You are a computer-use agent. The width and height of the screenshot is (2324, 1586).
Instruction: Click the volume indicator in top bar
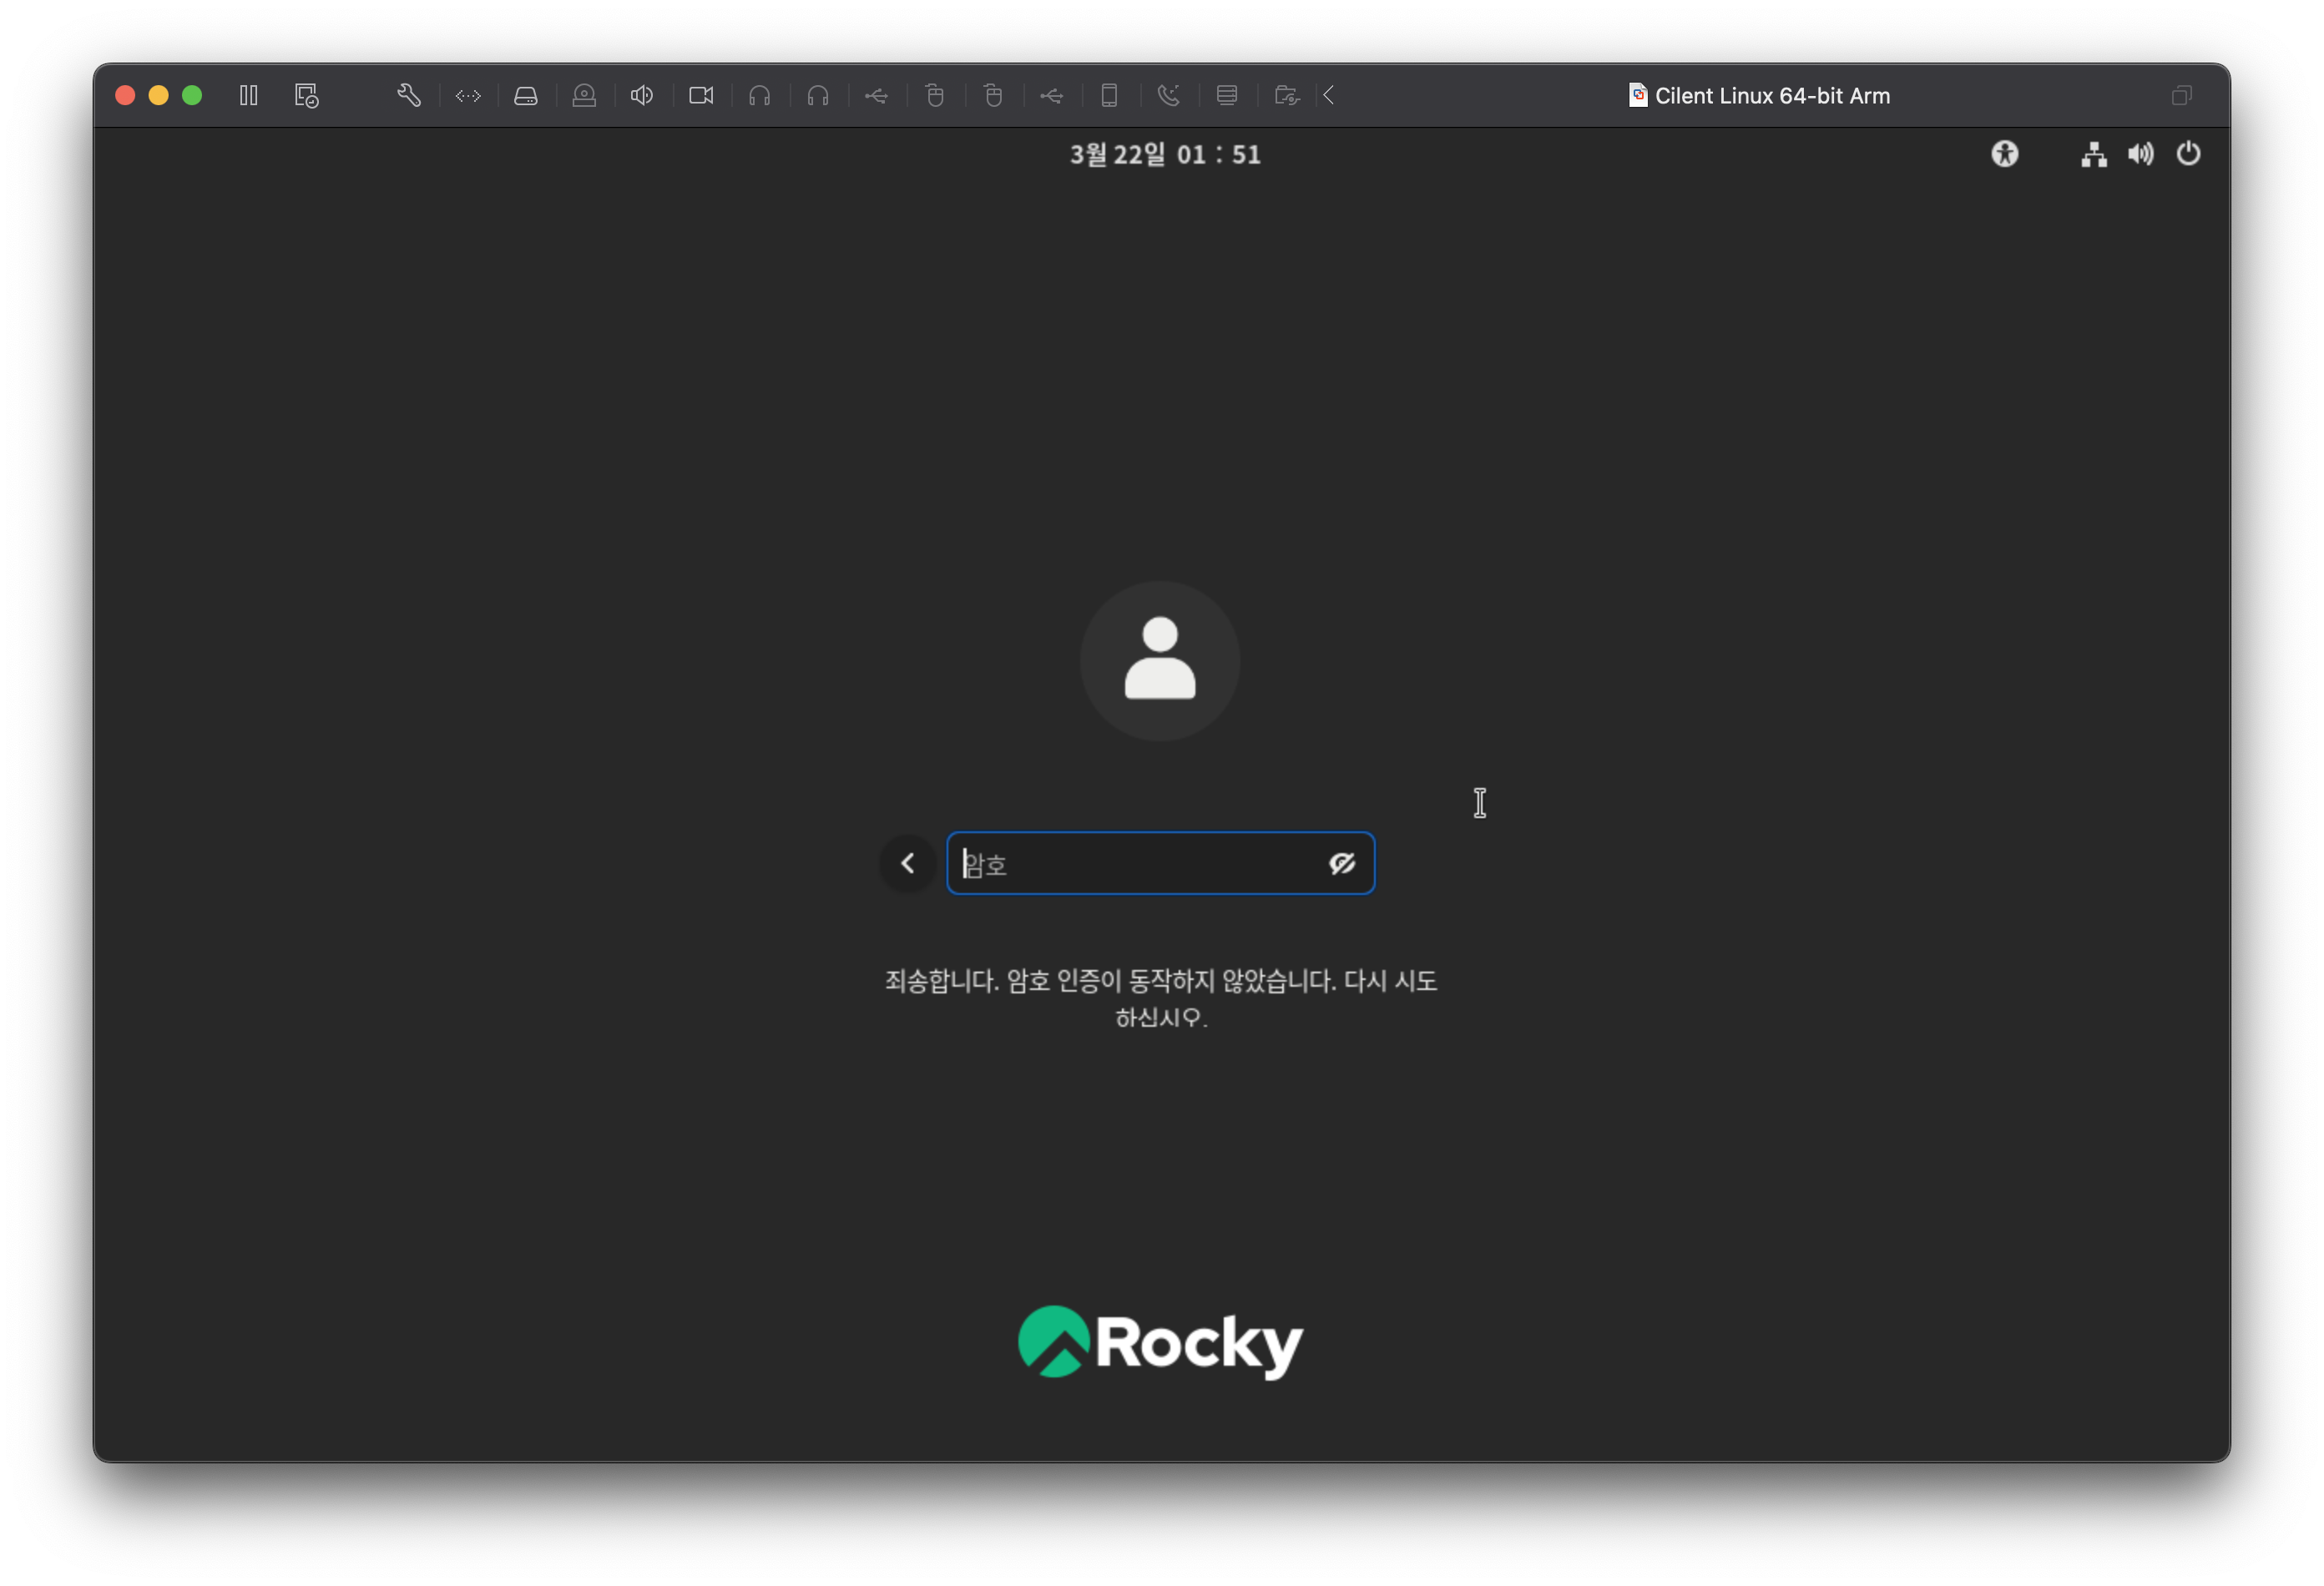point(2140,154)
